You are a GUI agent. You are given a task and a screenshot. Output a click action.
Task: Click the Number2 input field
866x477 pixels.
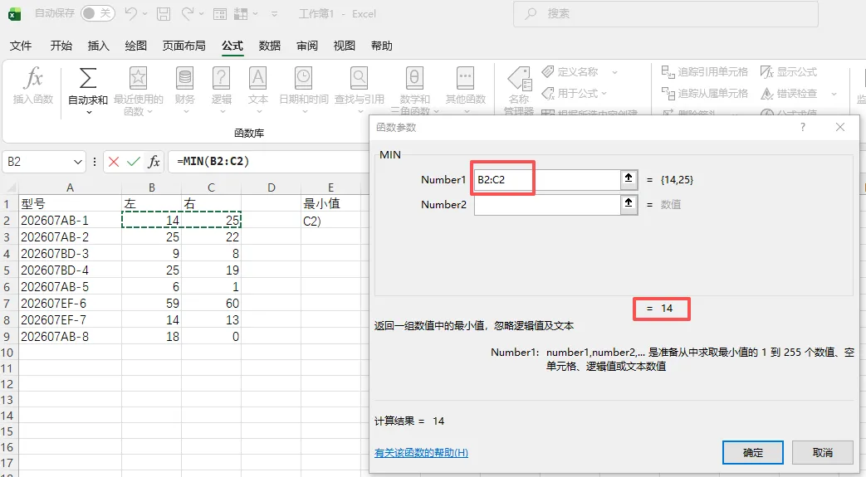(x=547, y=204)
